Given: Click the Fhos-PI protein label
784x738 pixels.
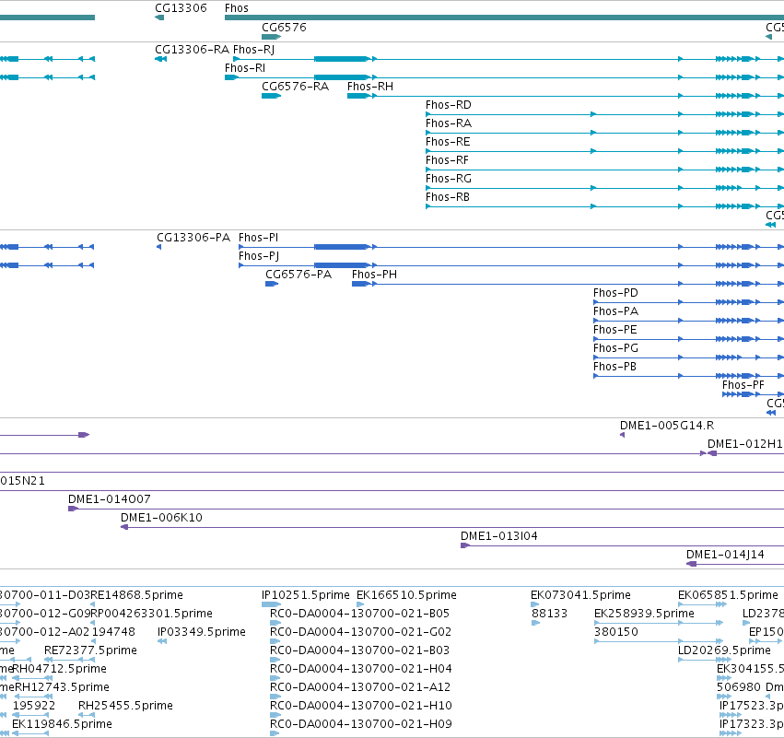Looking at the screenshot, I should click(258, 238).
